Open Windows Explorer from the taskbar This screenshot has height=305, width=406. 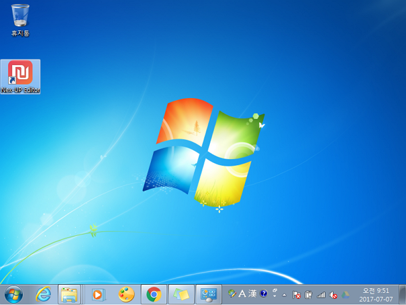(x=69, y=294)
